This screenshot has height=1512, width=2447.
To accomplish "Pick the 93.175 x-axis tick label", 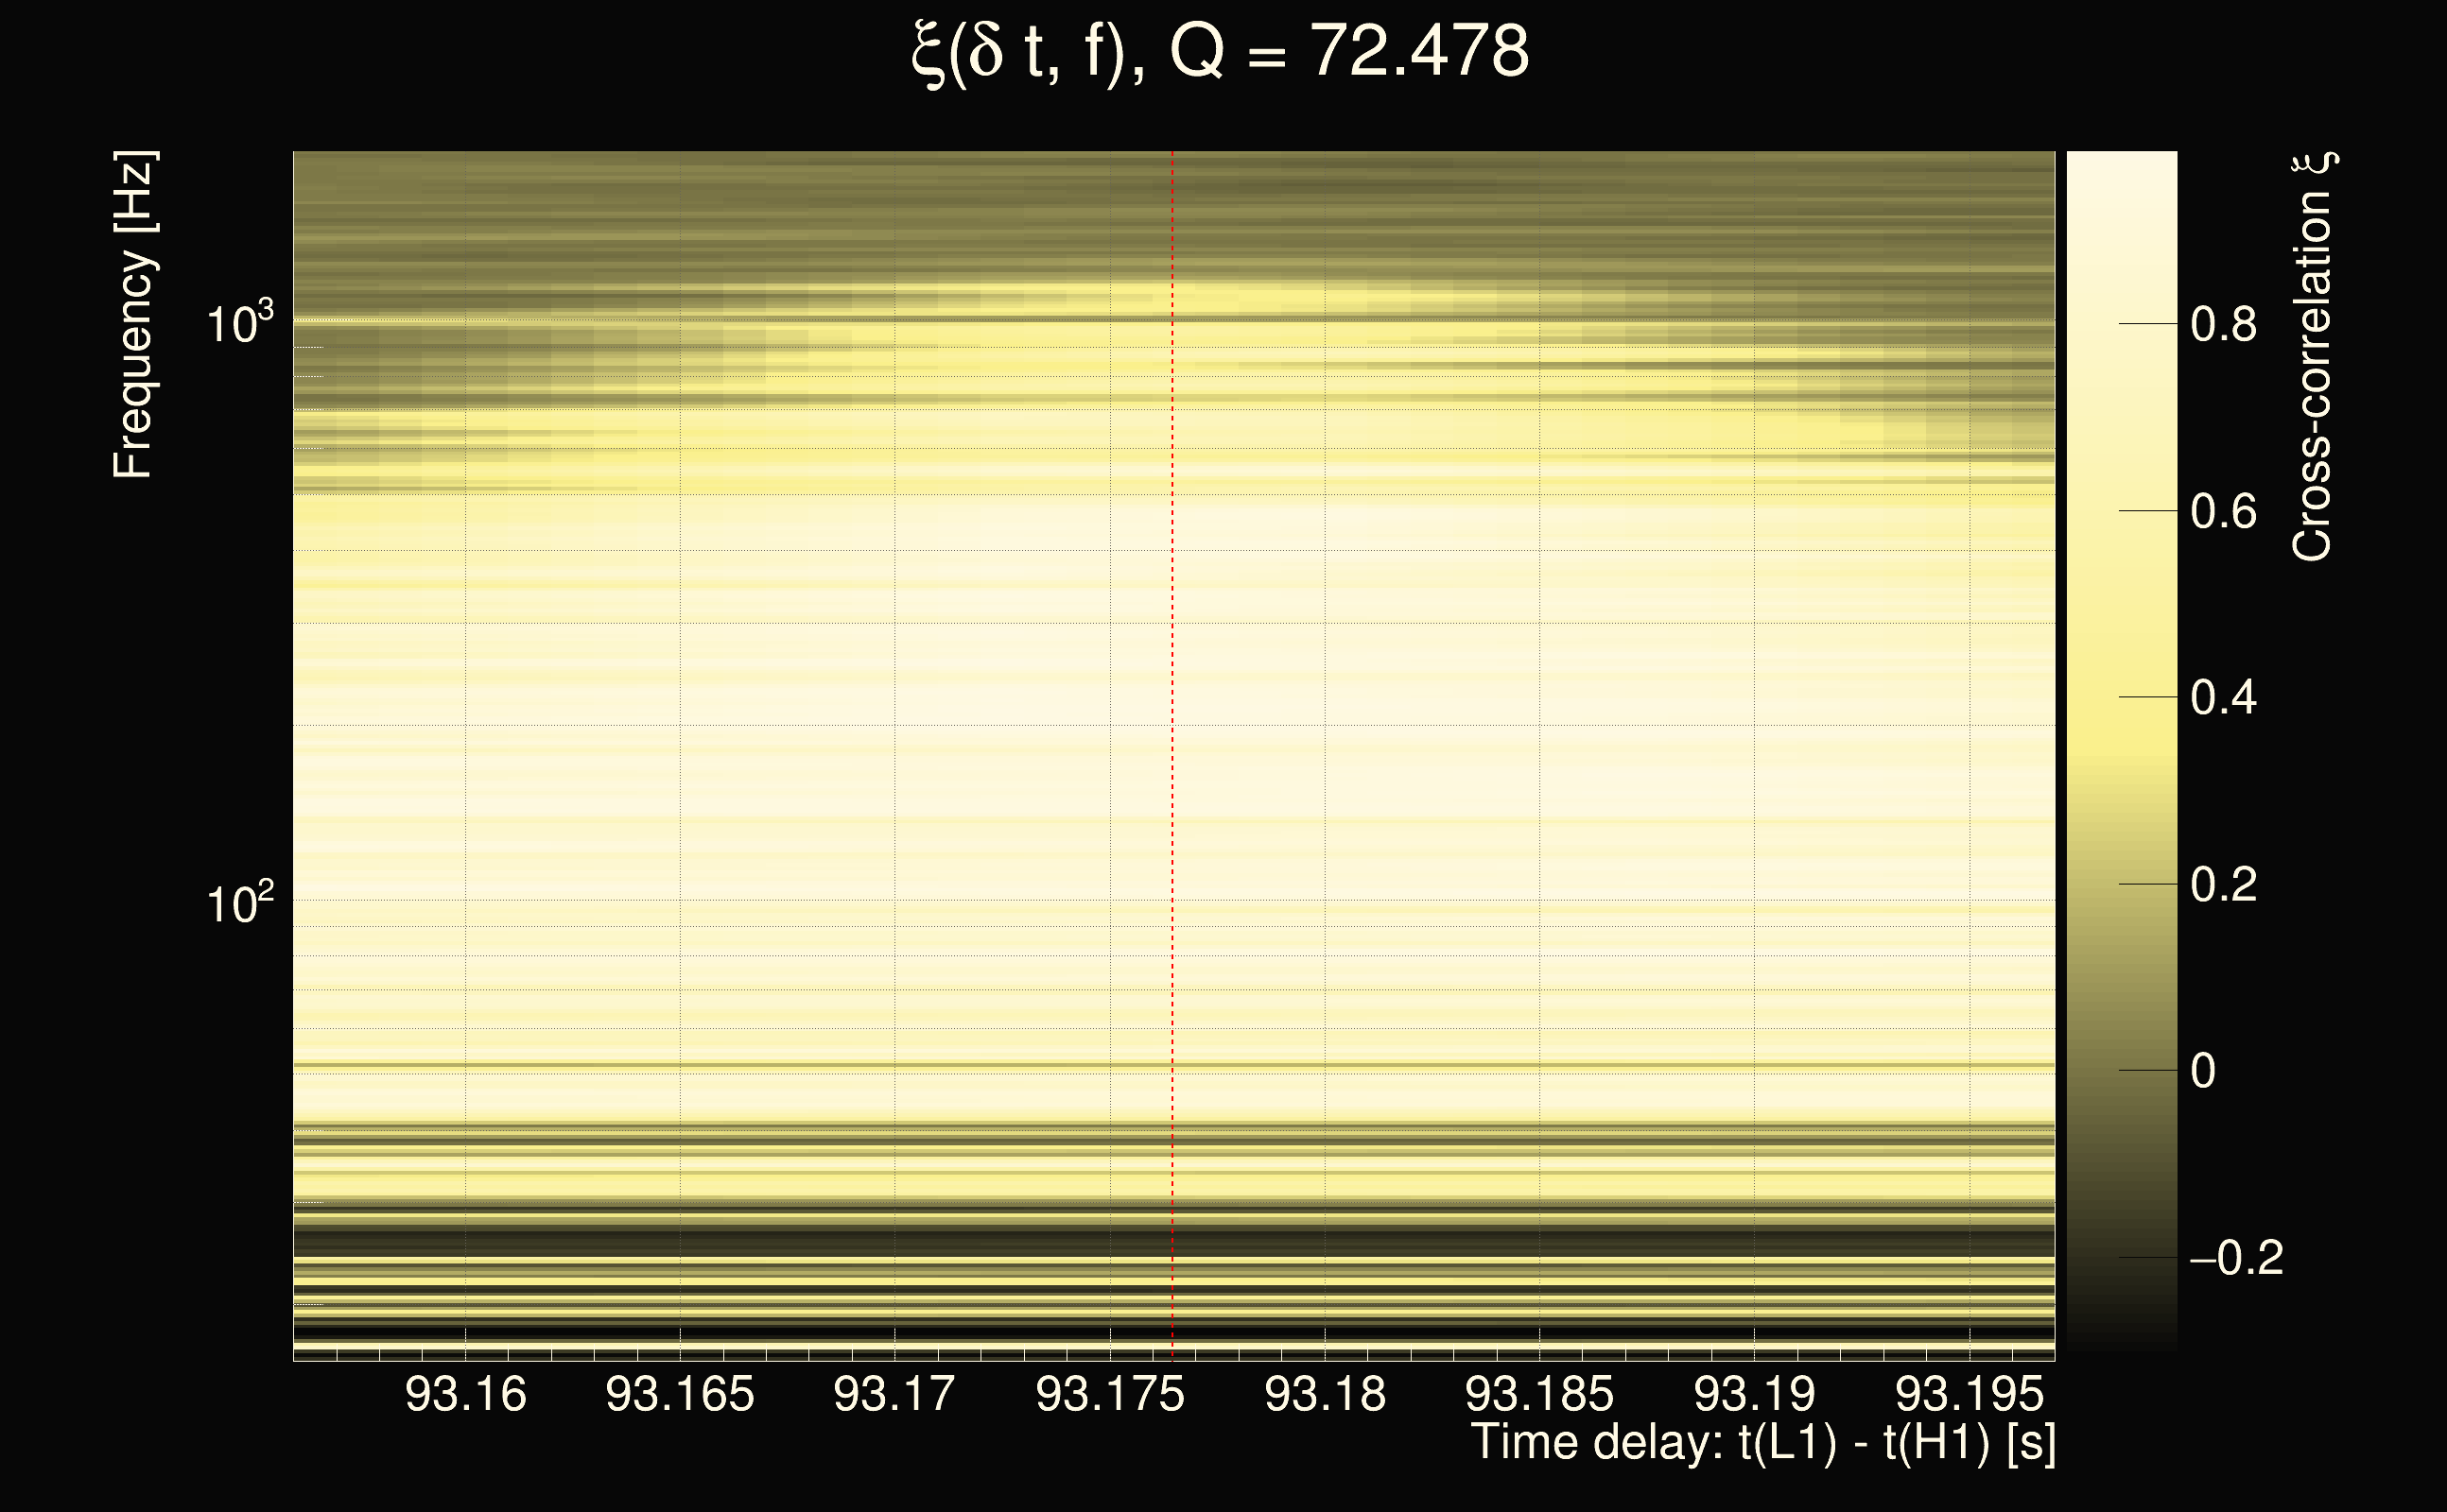I will (1109, 1394).
